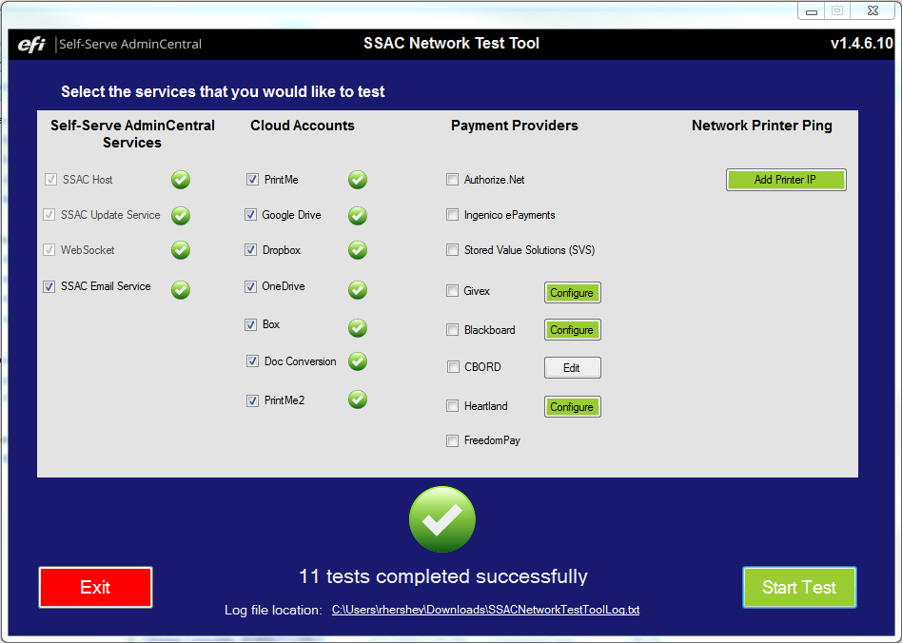Click the Add Printer IP button
This screenshot has width=902, height=643.
pyautogui.click(x=786, y=180)
